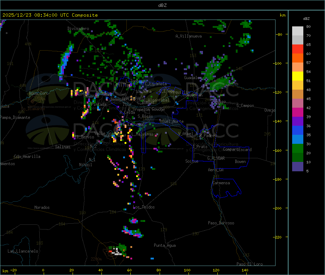Click the V_Atuel map label
325x275 pixels.
coord(186,134)
